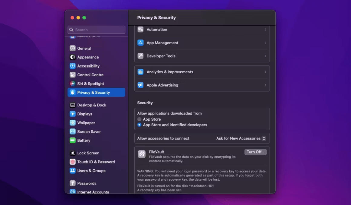Open Screen Saver settings

click(96, 131)
